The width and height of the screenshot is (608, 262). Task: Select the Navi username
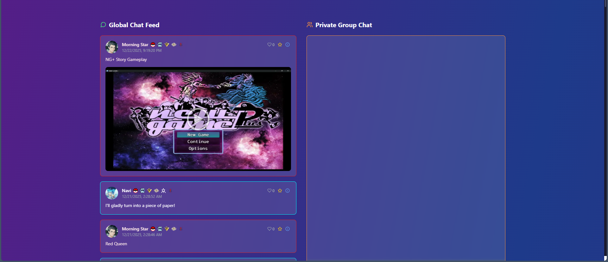click(x=126, y=191)
